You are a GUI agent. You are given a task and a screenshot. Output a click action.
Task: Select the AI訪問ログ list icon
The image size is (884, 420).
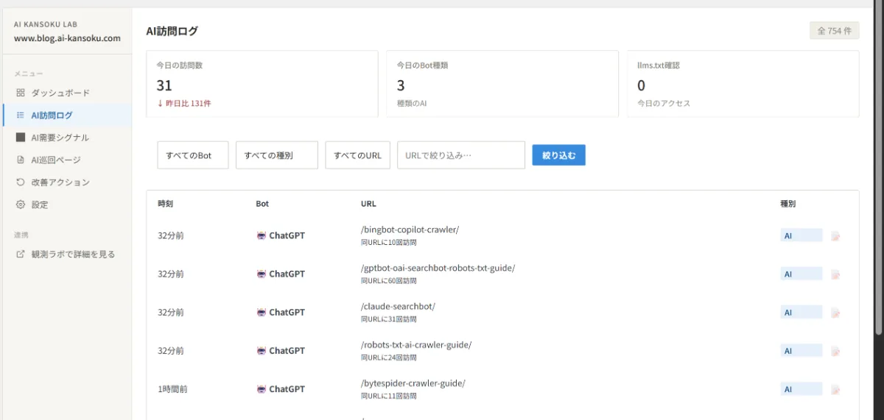pyautogui.click(x=21, y=115)
